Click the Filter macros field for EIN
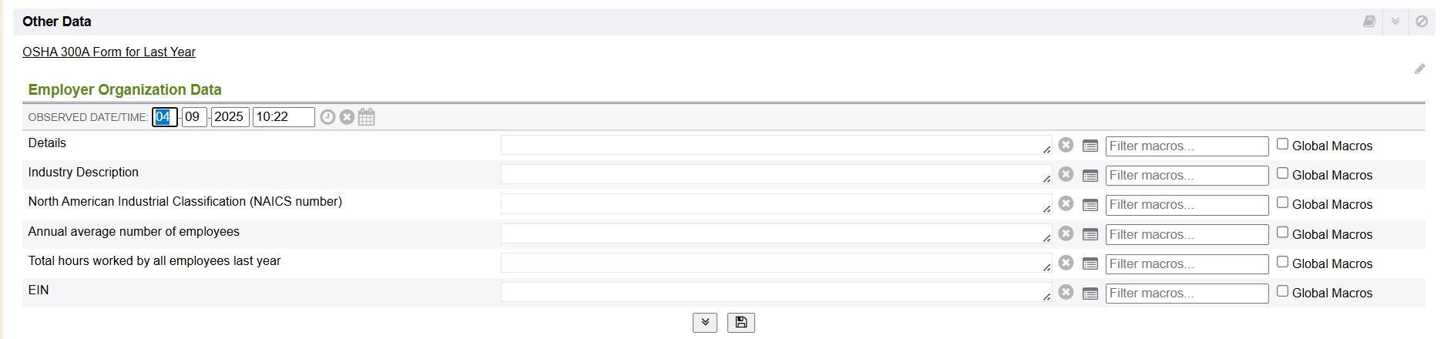 [1186, 294]
